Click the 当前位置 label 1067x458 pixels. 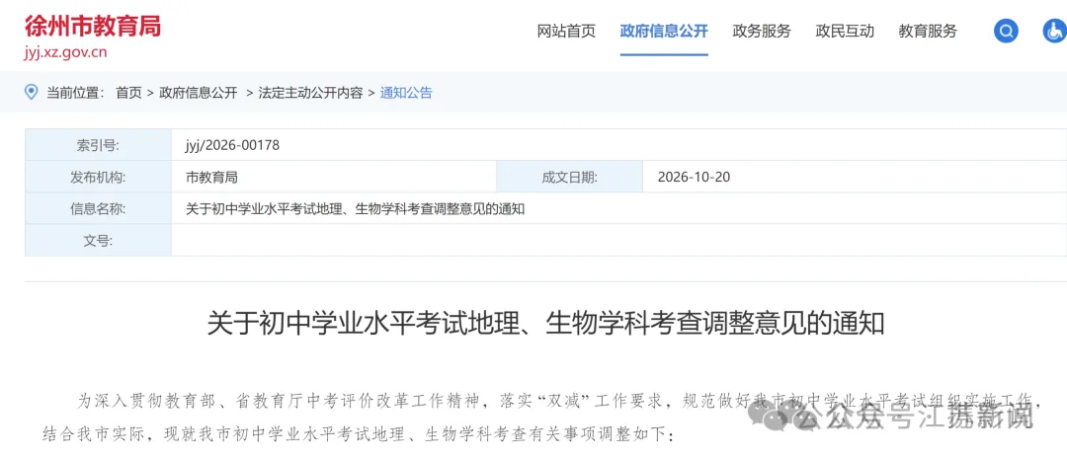point(75,93)
